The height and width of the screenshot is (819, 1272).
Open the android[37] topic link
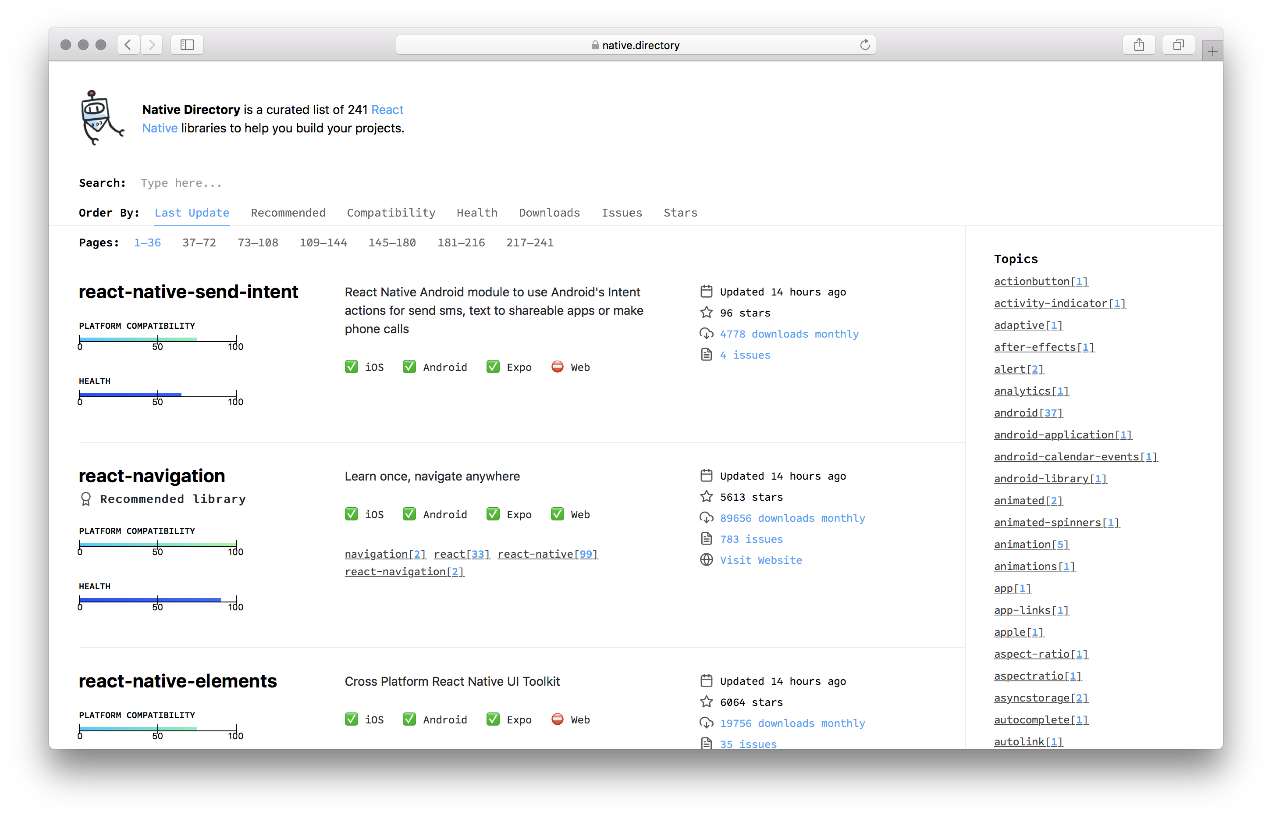click(x=1028, y=413)
